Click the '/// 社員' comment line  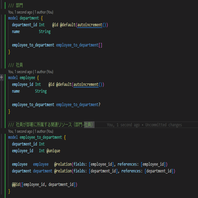[16, 65]
